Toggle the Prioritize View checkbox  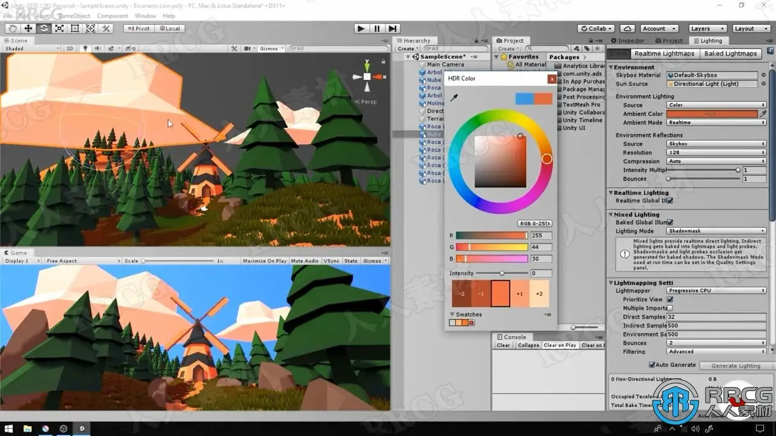tap(670, 299)
